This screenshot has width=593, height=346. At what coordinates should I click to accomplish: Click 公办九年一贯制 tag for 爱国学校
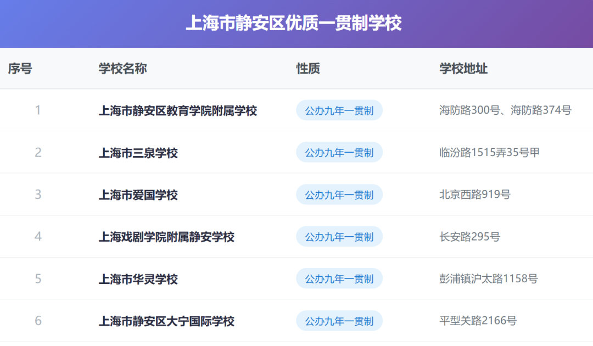pos(339,195)
